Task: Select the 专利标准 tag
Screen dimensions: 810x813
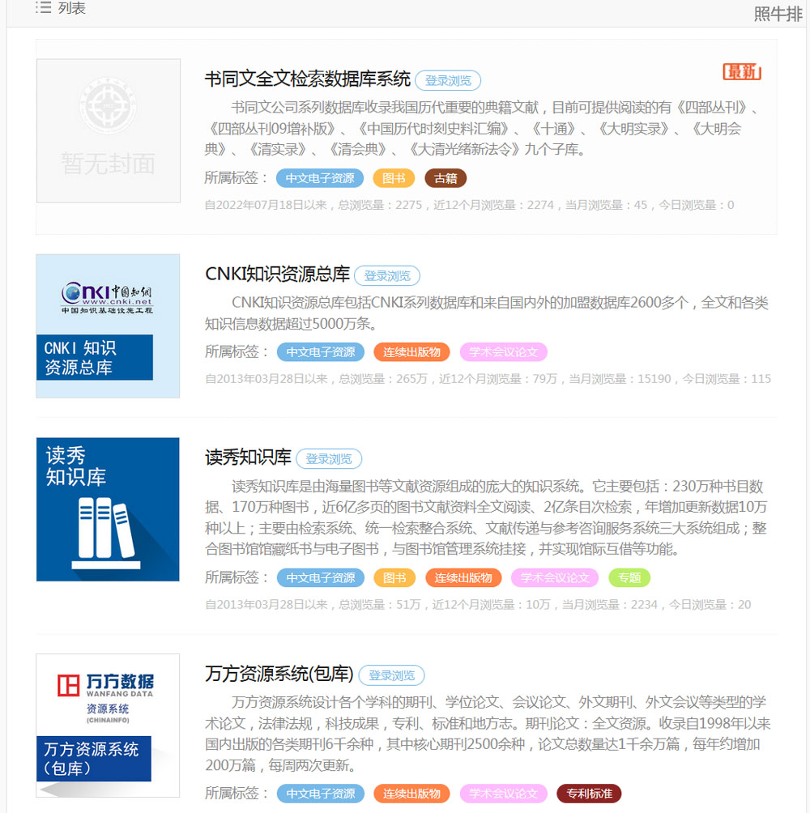Action: pyautogui.click(x=589, y=794)
